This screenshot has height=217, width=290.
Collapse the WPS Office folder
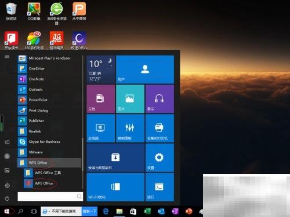tap(49, 163)
